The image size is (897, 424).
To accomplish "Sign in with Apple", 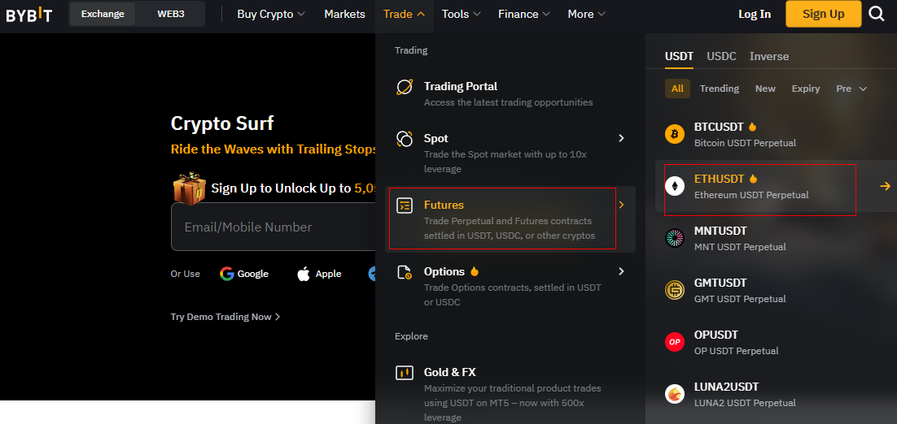I will tap(319, 274).
